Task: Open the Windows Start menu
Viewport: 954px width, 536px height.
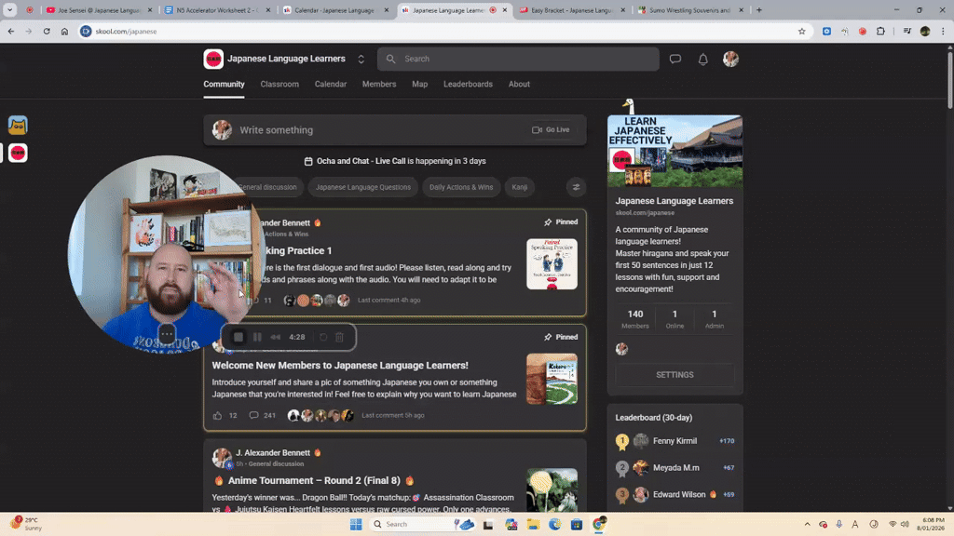Action: pos(356,524)
